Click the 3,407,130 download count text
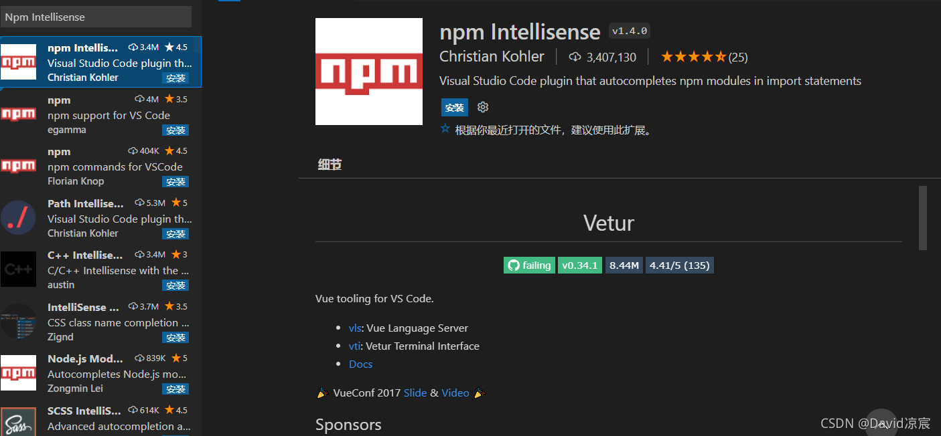Viewport: 941px width, 436px height. click(611, 58)
